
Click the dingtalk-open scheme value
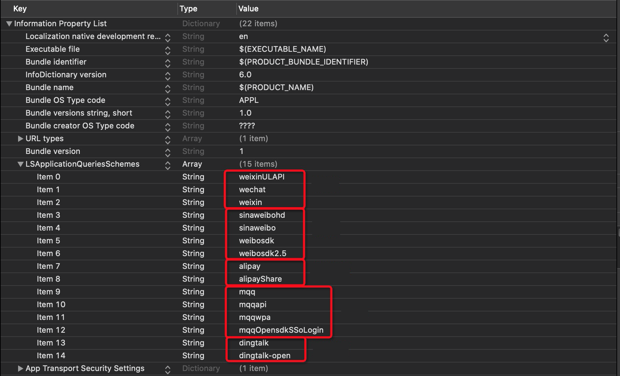(x=265, y=356)
